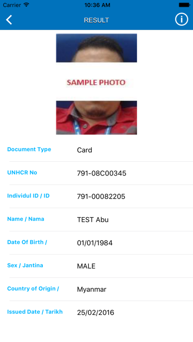
Task: Select the Sex / Jantina label
Action: 25,265
